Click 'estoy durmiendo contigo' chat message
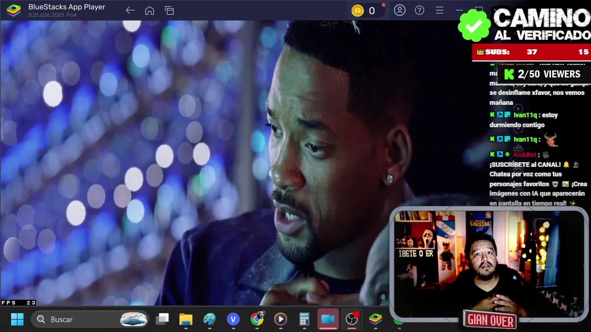This screenshot has height=332, width=591. click(x=524, y=120)
